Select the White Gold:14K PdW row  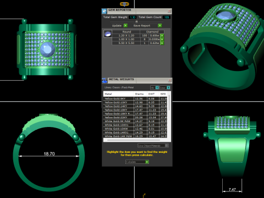click(136, 136)
